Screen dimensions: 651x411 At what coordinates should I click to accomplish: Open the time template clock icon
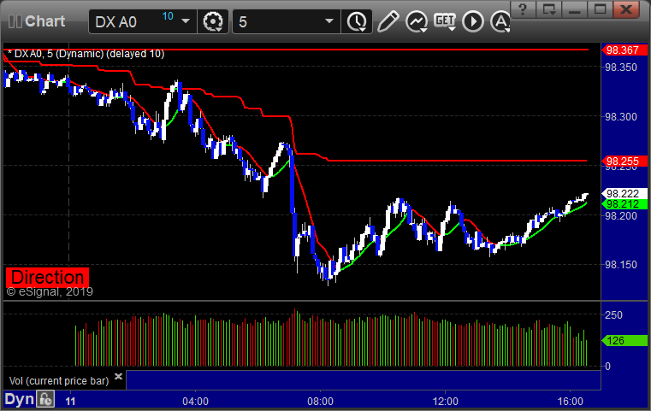(x=357, y=21)
